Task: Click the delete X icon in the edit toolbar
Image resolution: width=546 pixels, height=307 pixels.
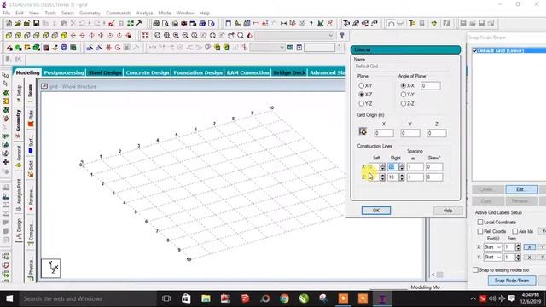Action: pyautogui.click(x=73, y=24)
